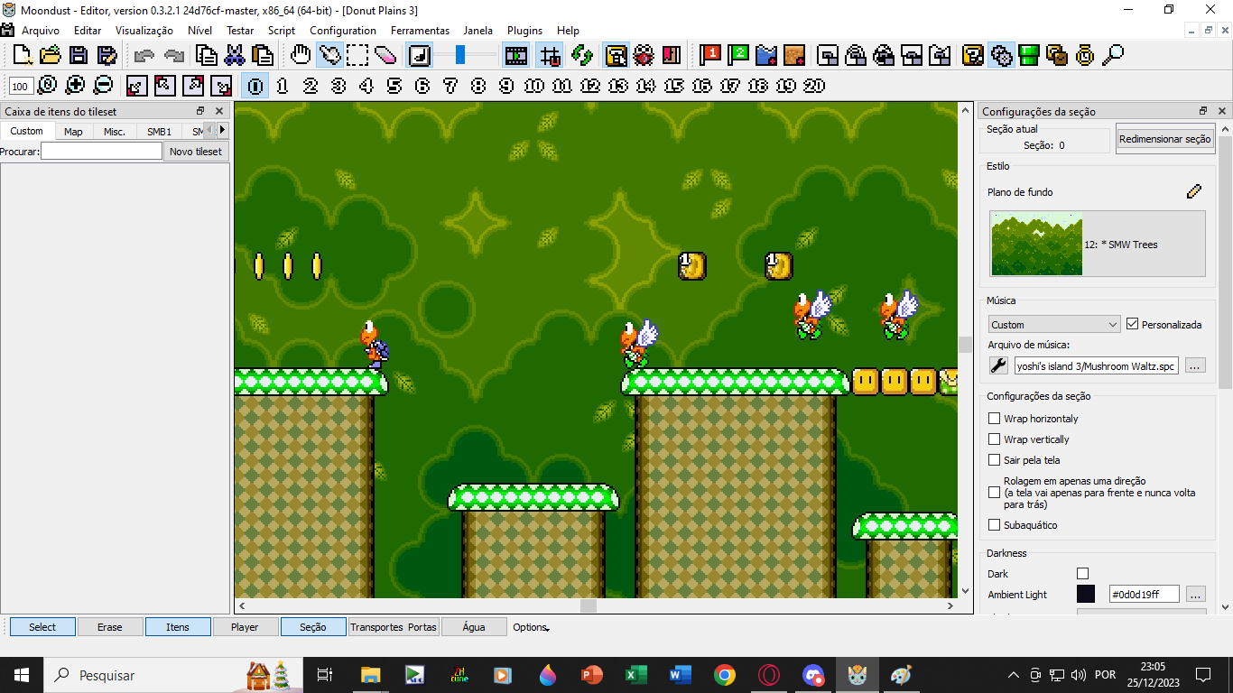
Task: Set player 1 start with red flag
Action: click(711, 55)
